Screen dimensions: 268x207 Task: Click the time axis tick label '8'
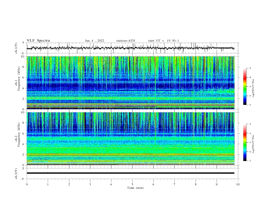196,184
